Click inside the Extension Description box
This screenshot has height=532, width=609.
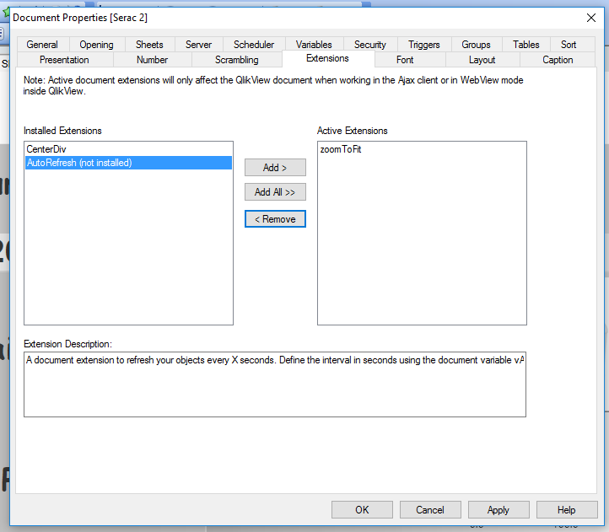(x=275, y=384)
